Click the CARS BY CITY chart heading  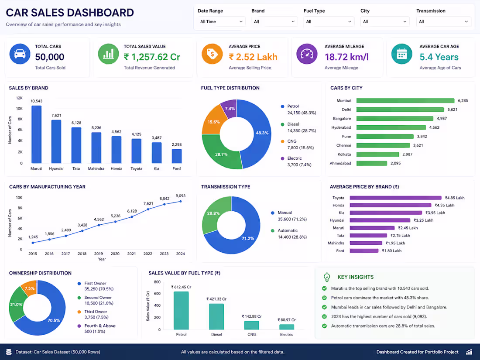[x=346, y=88]
